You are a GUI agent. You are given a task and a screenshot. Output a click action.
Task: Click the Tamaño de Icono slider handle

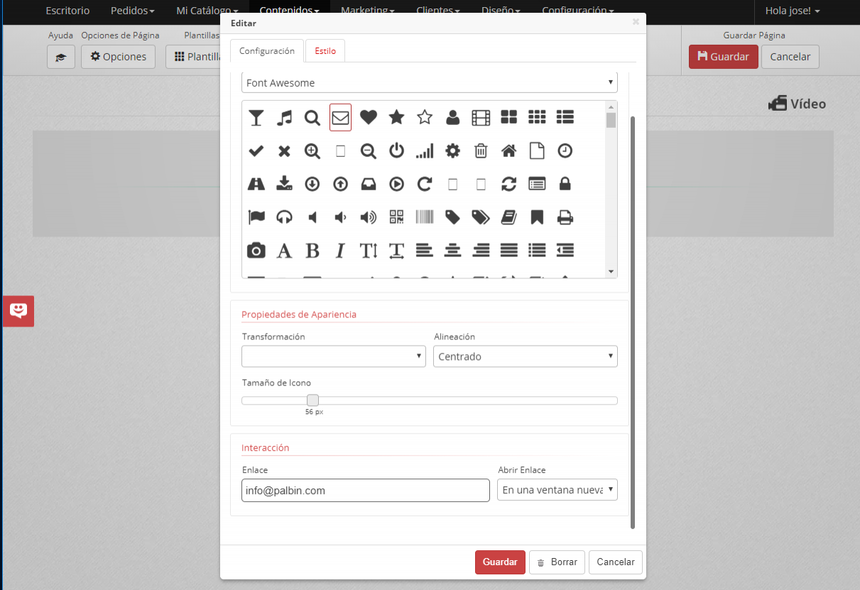pos(312,400)
